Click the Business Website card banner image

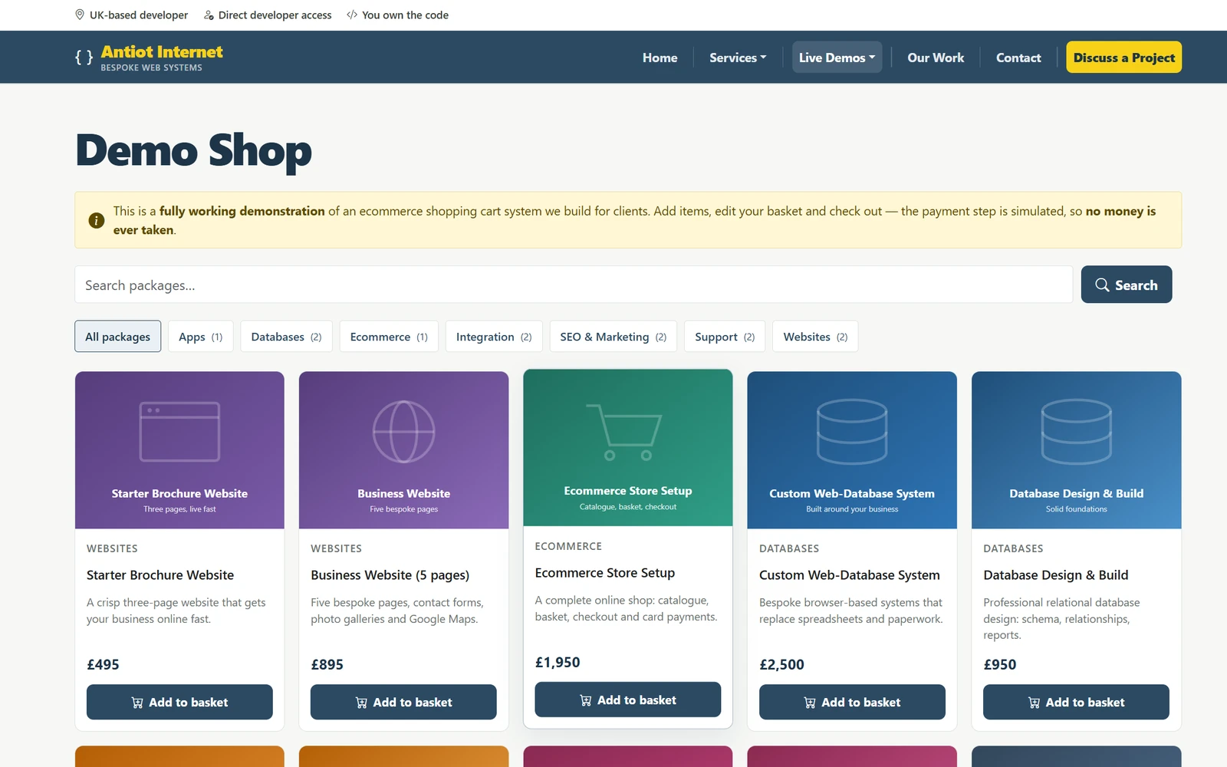[403, 450]
